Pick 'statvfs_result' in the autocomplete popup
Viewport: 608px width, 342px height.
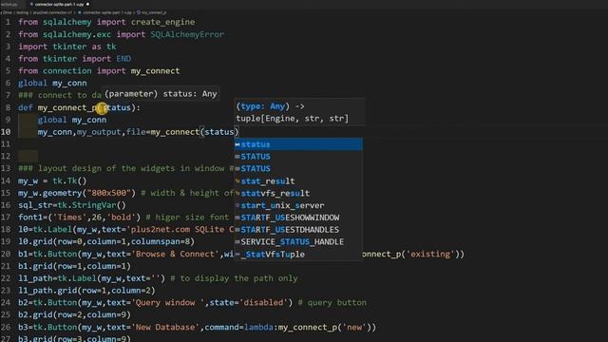pos(298,193)
